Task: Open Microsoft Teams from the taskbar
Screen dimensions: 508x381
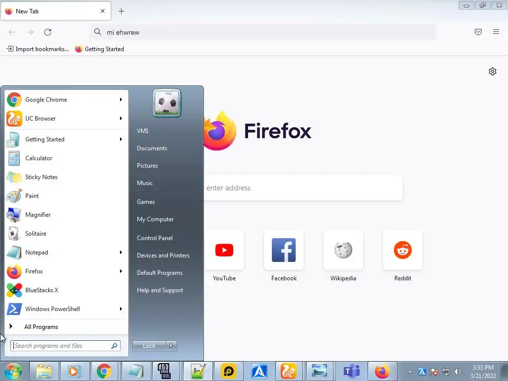Action: click(x=352, y=371)
